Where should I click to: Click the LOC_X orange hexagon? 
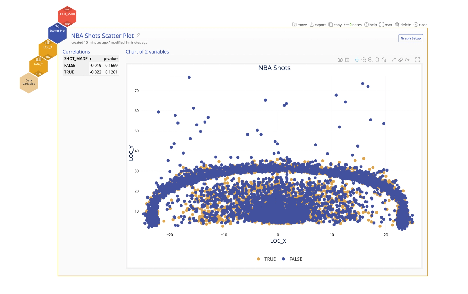[48, 49]
